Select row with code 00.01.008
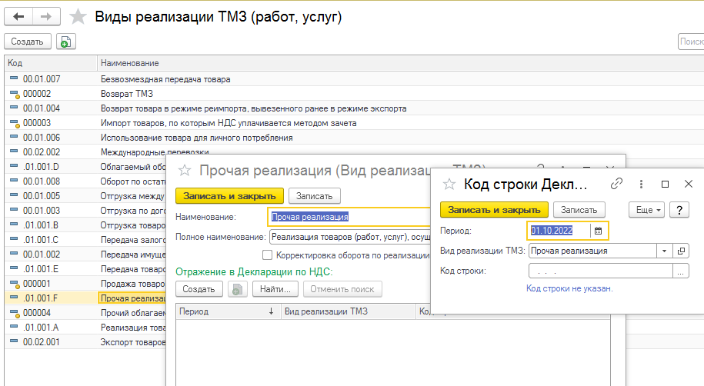This screenshot has height=386, width=704. pos(85,181)
